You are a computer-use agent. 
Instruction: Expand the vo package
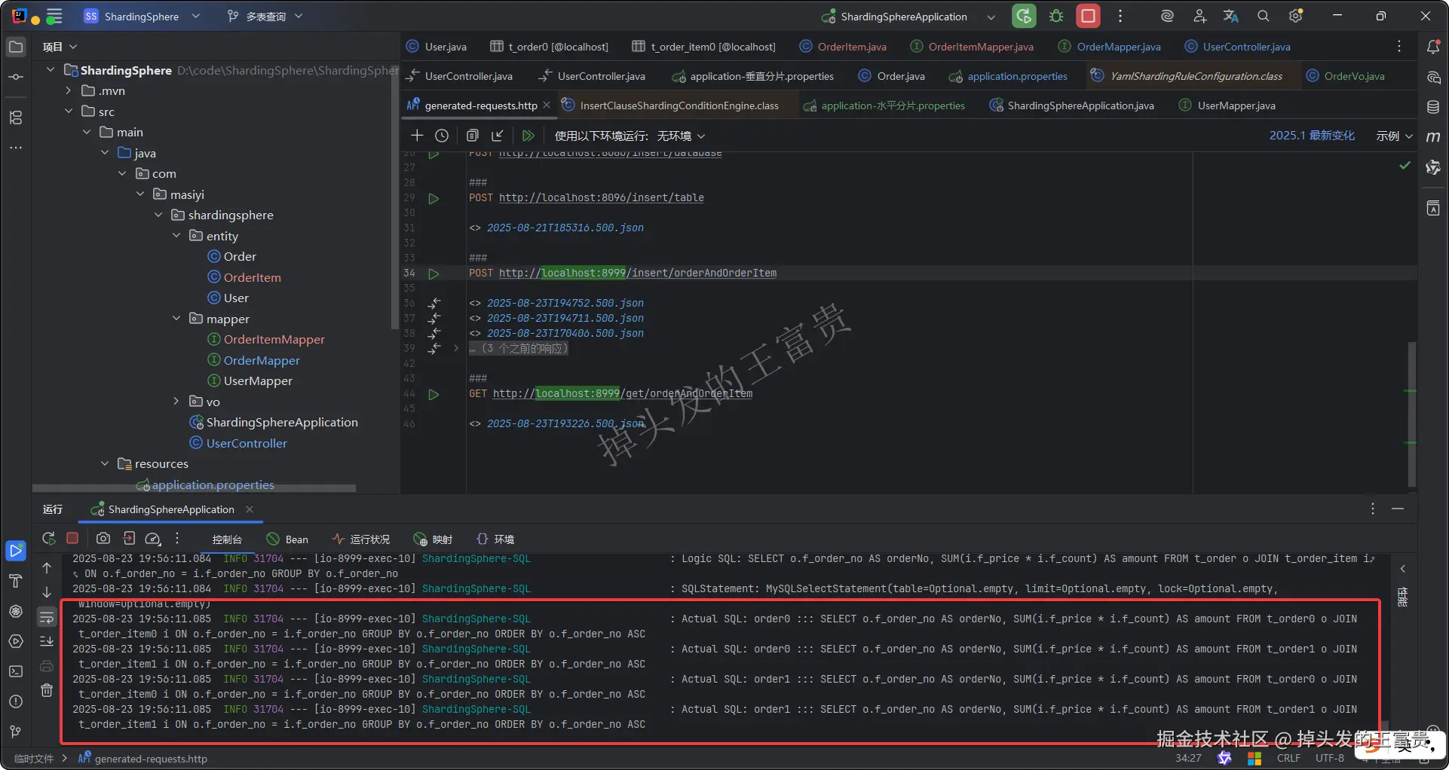point(176,402)
